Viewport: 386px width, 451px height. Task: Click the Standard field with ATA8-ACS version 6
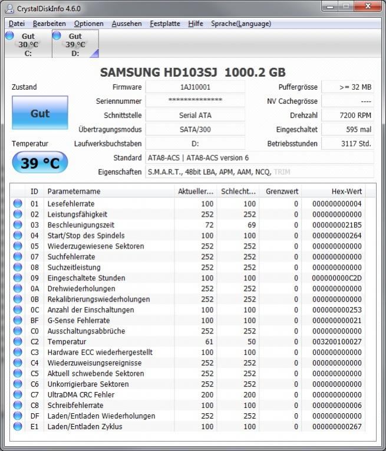[x=260, y=158]
